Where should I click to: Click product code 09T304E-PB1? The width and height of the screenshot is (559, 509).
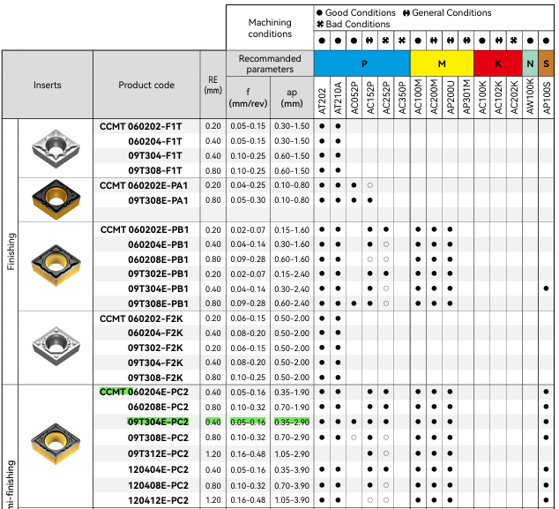pyautogui.click(x=158, y=288)
